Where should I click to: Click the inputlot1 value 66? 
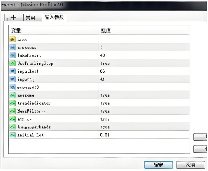(102, 71)
